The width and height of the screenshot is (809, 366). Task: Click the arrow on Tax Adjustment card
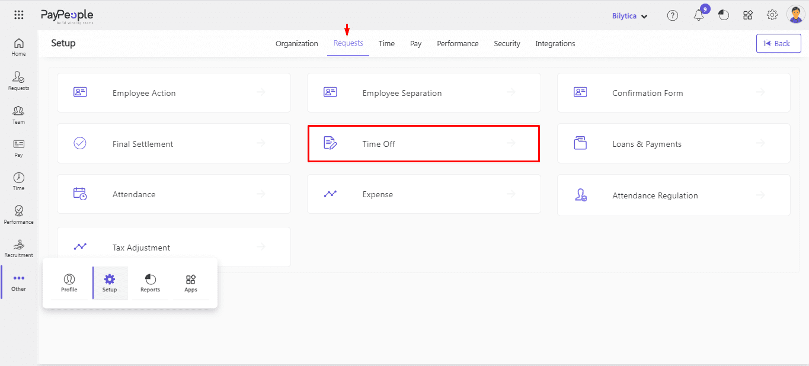point(261,247)
